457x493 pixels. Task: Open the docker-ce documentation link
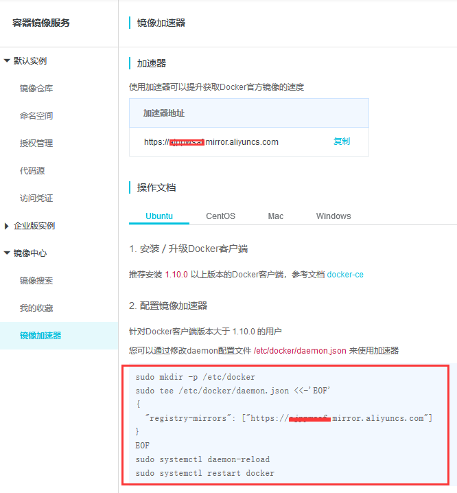345,275
